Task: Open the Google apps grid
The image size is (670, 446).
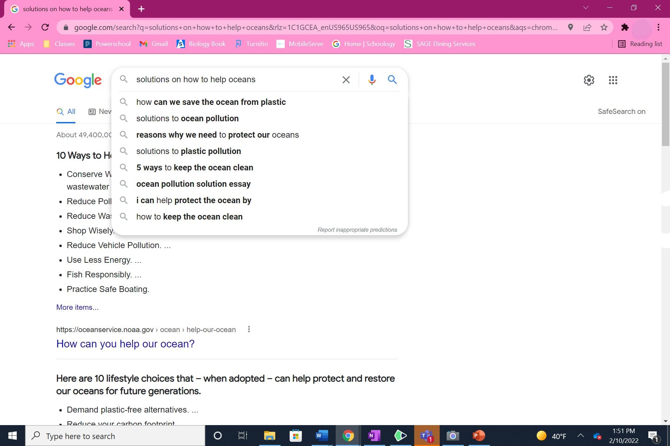Action: [613, 80]
